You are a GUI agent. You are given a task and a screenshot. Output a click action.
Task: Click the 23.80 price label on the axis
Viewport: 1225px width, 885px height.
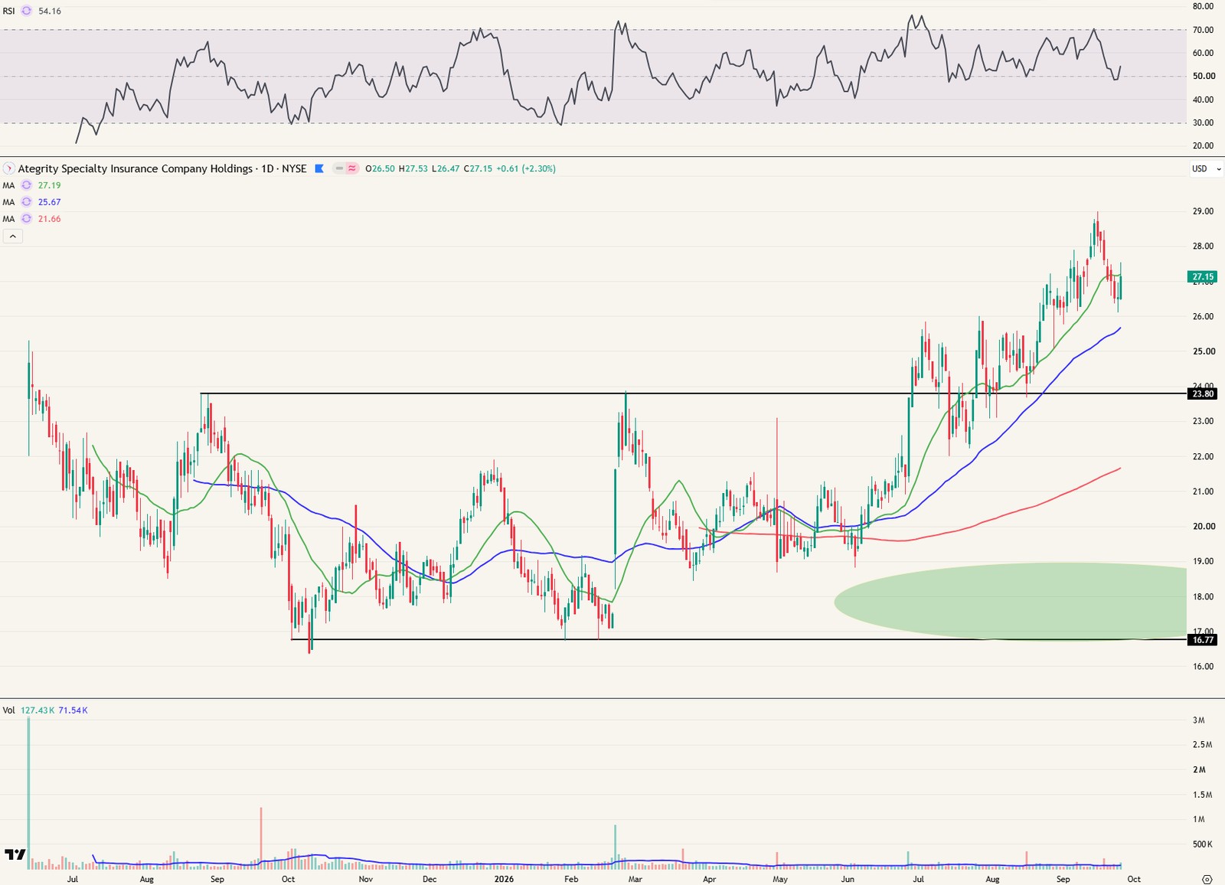pos(1203,394)
